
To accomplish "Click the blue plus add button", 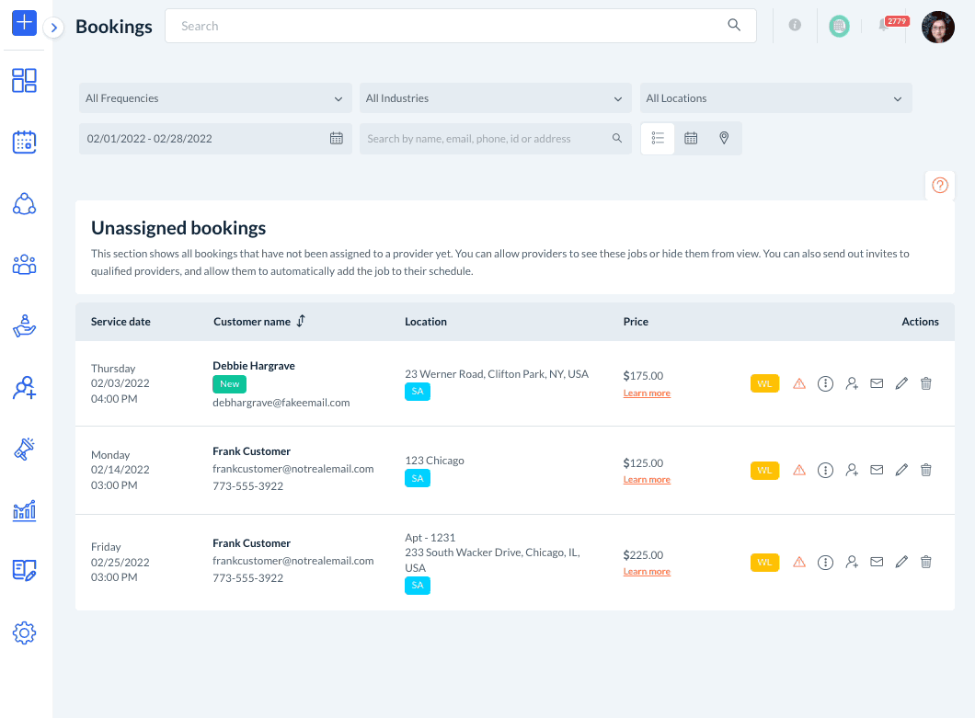I will pyautogui.click(x=24, y=23).
